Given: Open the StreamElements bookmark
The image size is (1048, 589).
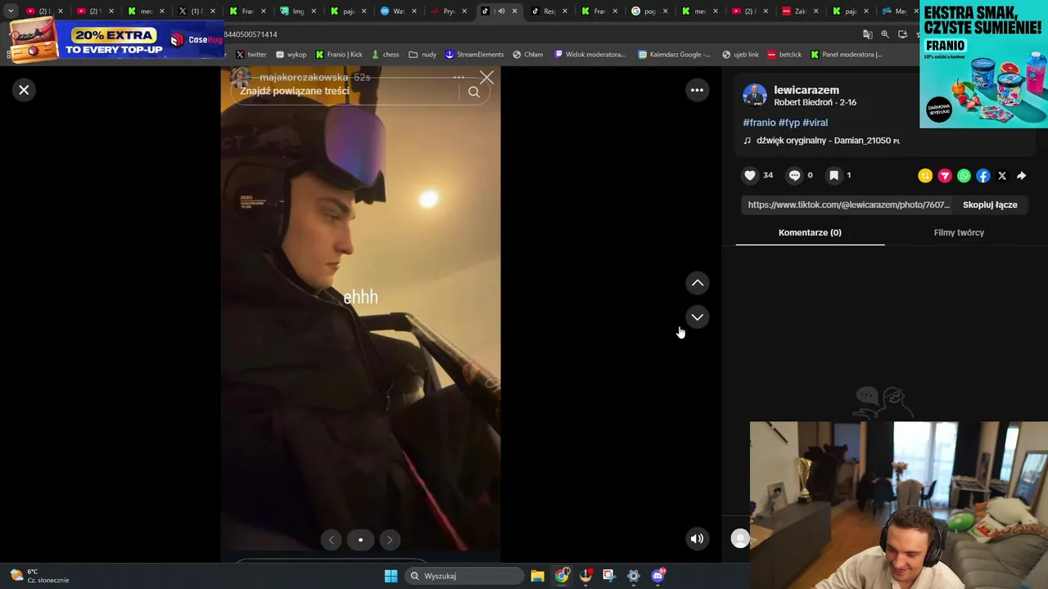Looking at the screenshot, I should click(x=474, y=55).
